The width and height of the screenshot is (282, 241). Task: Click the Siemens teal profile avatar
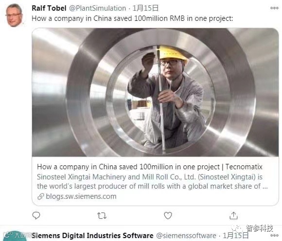[15, 236]
